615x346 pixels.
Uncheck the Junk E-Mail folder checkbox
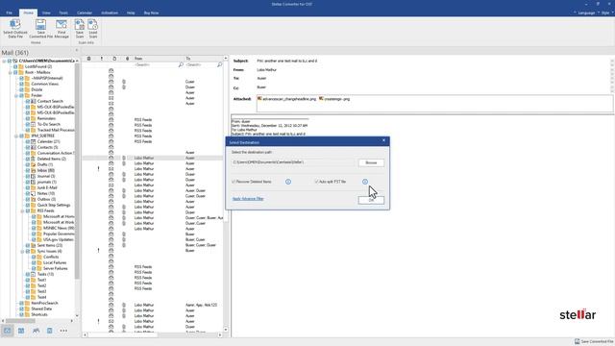tap(28, 187)
